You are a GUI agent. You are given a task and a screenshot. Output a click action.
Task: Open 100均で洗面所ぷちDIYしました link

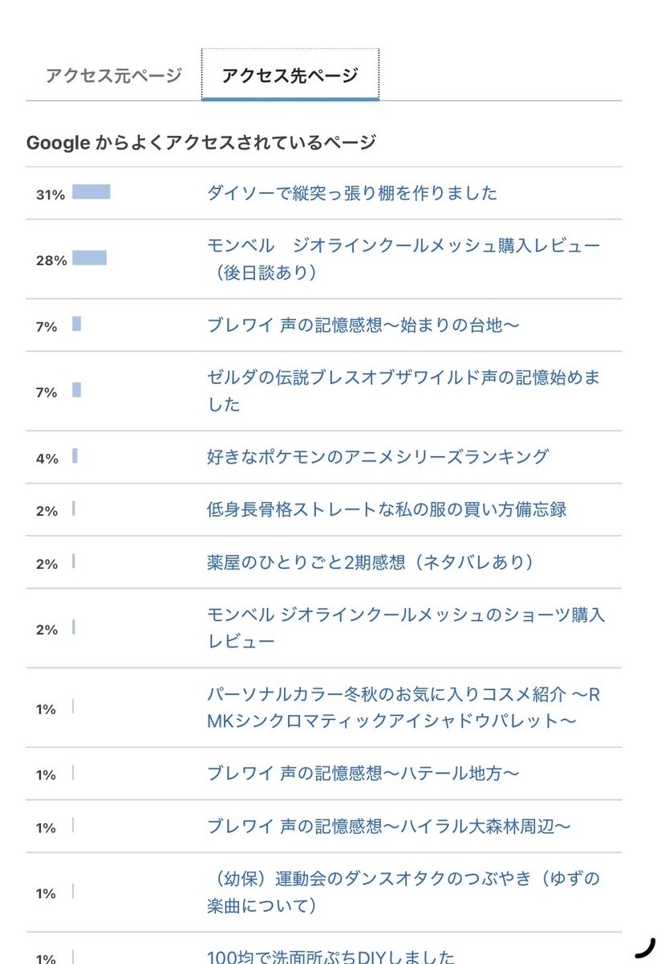coord(331,956)
